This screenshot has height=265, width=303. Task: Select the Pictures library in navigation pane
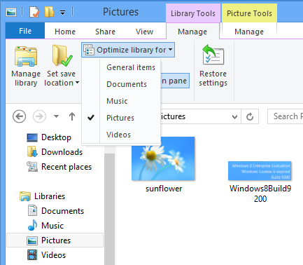click(x=55, y=240)
